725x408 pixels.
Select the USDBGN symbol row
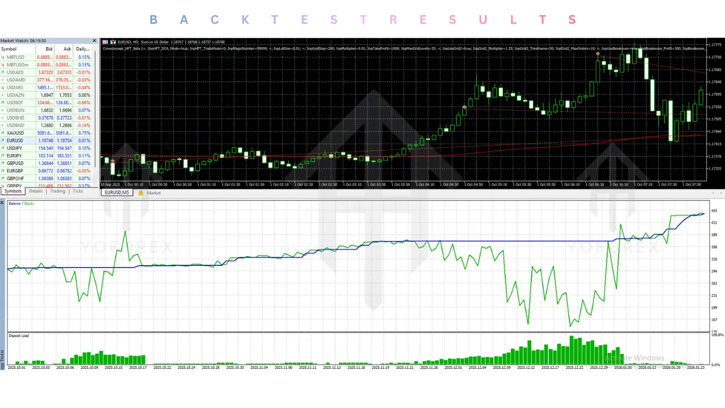tap(46, 110)
